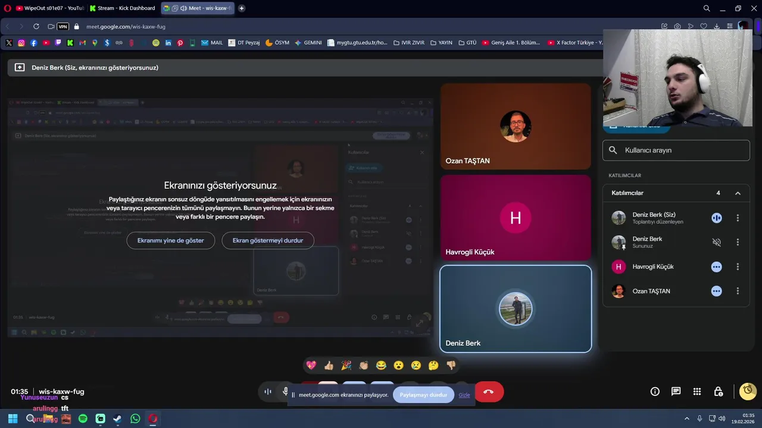The width and height of the screenshot is (762, 428).
Task: Click the muted mic icon for Deniz Berk Sunum
Action: (716, 242)
